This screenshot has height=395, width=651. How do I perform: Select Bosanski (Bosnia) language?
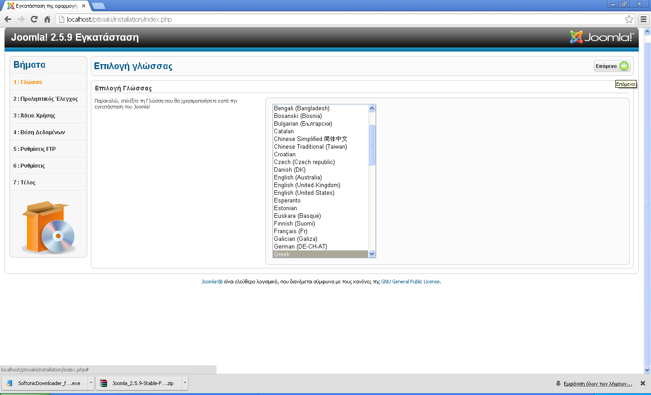[321, 116]
